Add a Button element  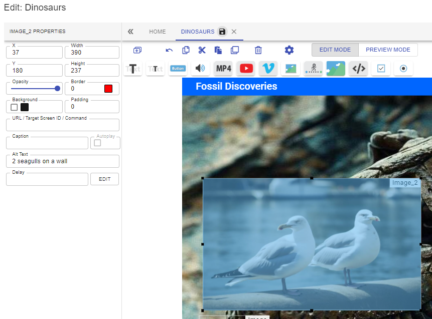tap(178, 69)
